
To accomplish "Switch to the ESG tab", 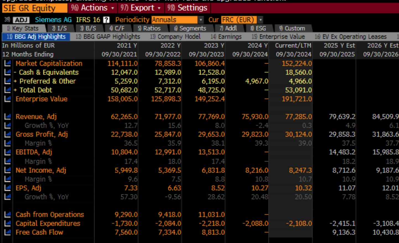I will pos(258,28).
